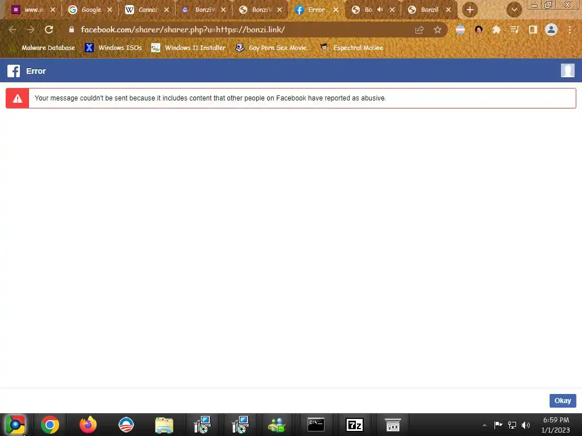The height and width of the screenshot is (436, 582).
Task: Open Chrome from the taskbar
Action: point(50,425)
